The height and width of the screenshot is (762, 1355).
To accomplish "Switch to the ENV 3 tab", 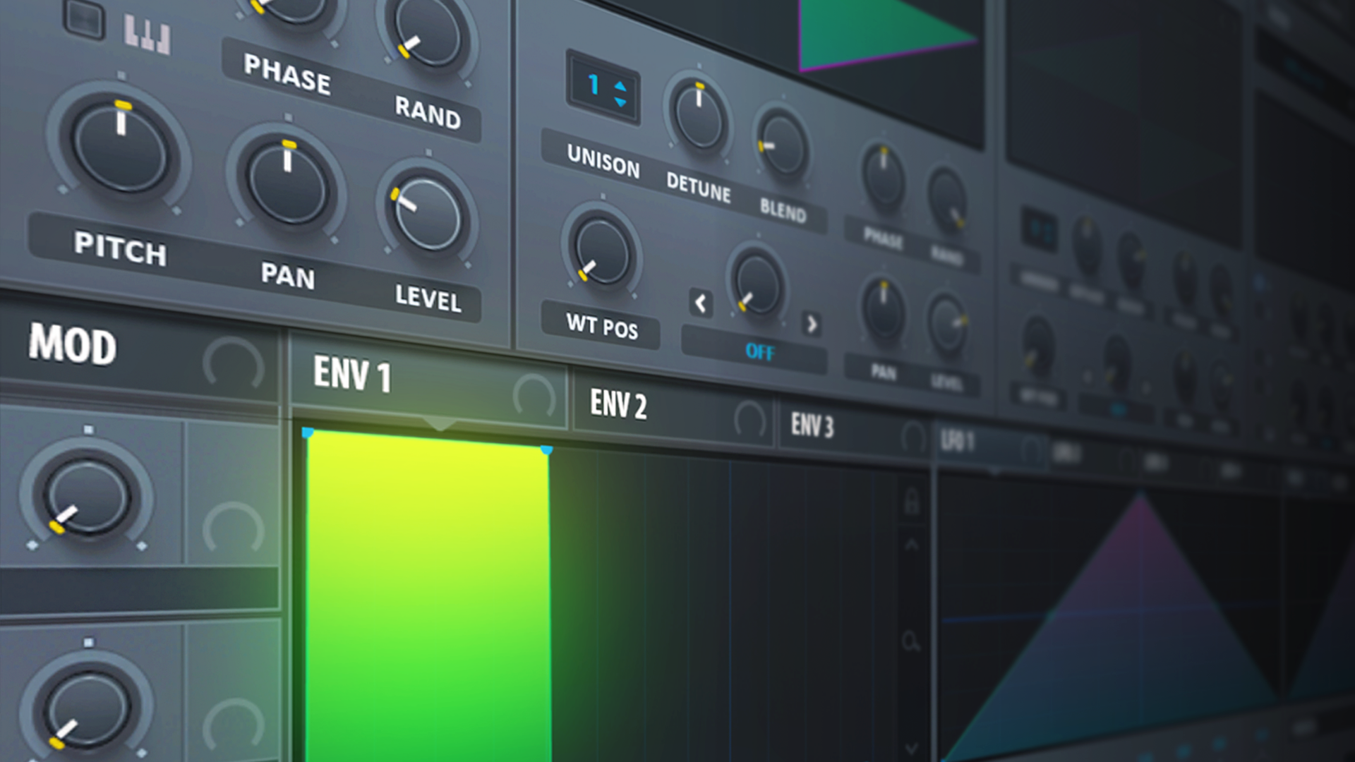I will point(854,430).
